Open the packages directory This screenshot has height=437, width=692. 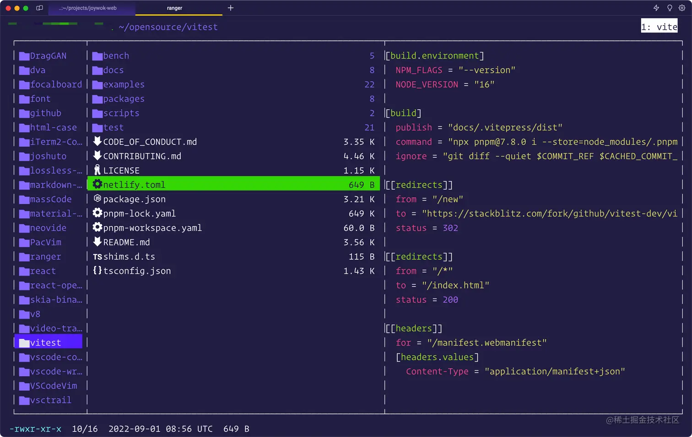(x=124, y=99)
